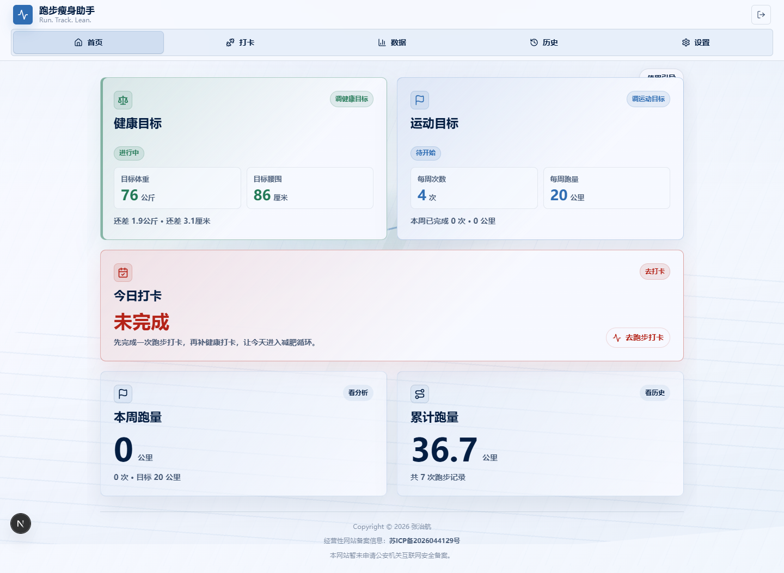The height and width of the screenshot is (573, 784).
Task: Click the route icon in 累计跑量 card
Action: pos(420,394)
